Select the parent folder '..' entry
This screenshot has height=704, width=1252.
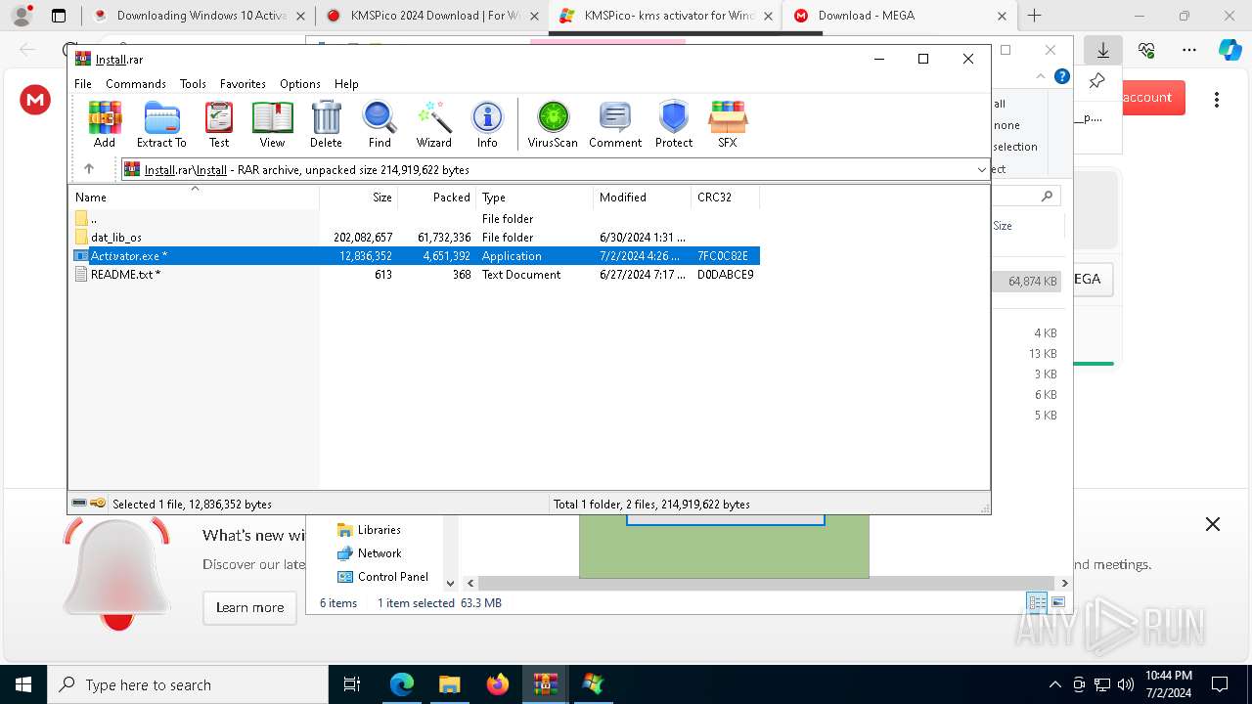click(x=415, y=219)
